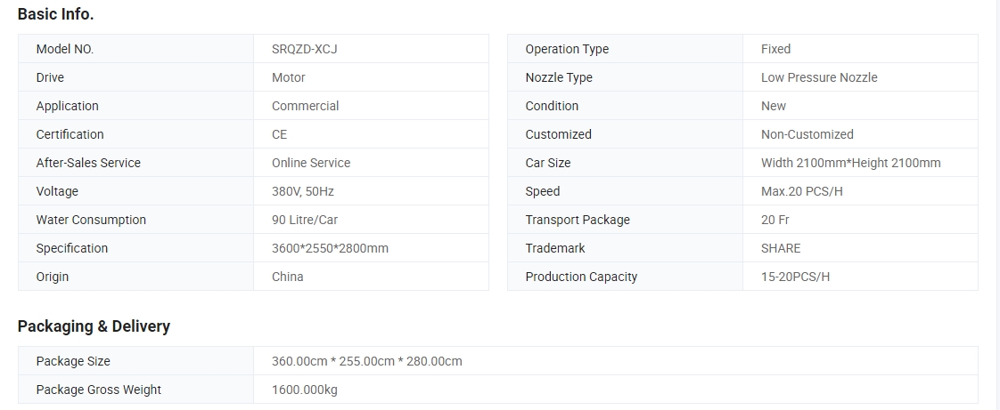The image size is (1000, 410).
Task: Click the Operation Type Fixed value
Action: [x=775, y=49]
